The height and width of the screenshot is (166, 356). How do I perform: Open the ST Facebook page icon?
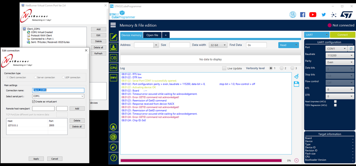pyautogui.click(x=303, y=15)
